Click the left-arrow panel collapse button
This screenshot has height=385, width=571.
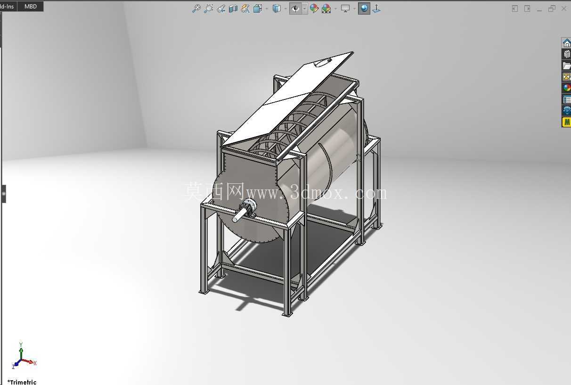515,8
